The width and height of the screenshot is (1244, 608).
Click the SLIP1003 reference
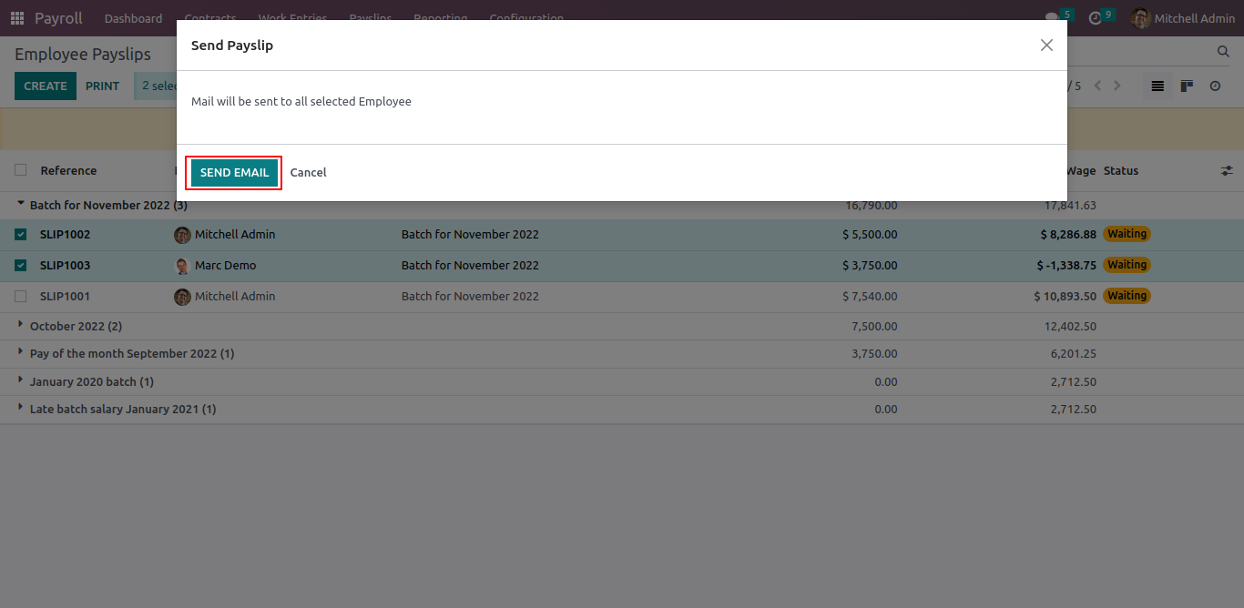pyautogui.click(x=65, y=266)
